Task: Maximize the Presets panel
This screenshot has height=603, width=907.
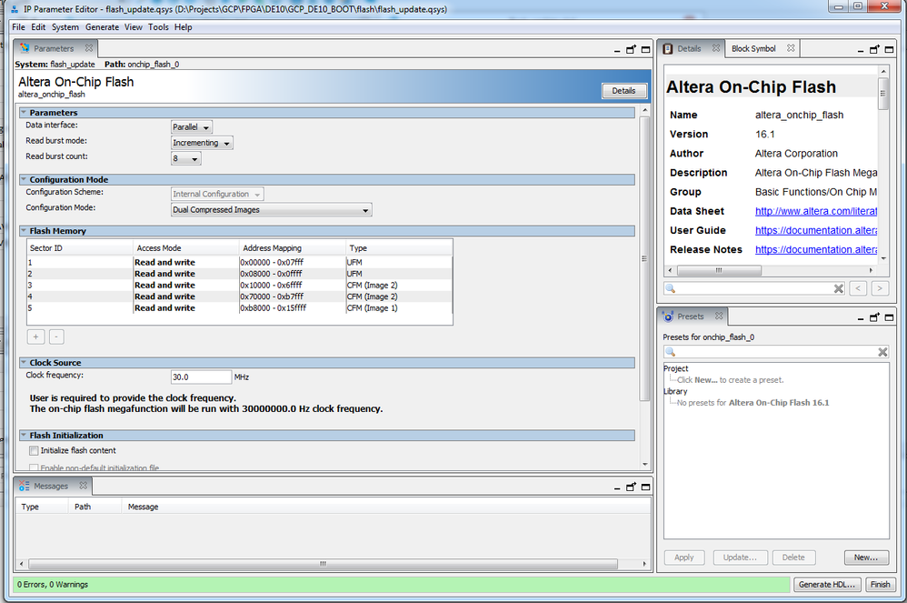Action: tap(889, 317)
